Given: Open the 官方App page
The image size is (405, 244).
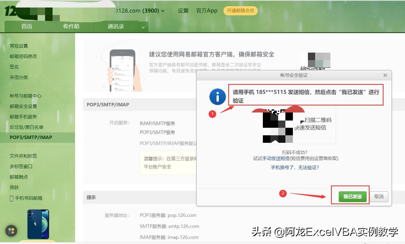Looking at the screenshot, I should tap(207, 10).
